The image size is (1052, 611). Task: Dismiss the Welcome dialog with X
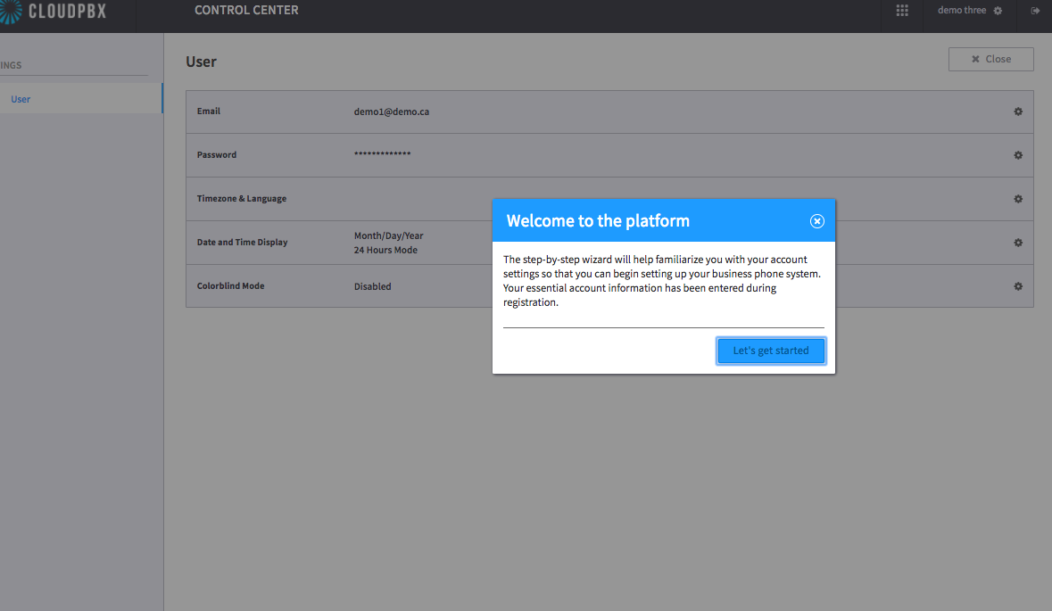tap(816, 221)
